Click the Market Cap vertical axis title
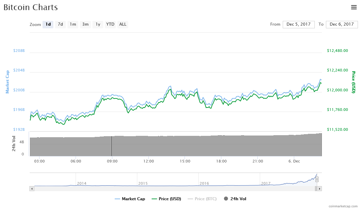 (x=7, y=82)
